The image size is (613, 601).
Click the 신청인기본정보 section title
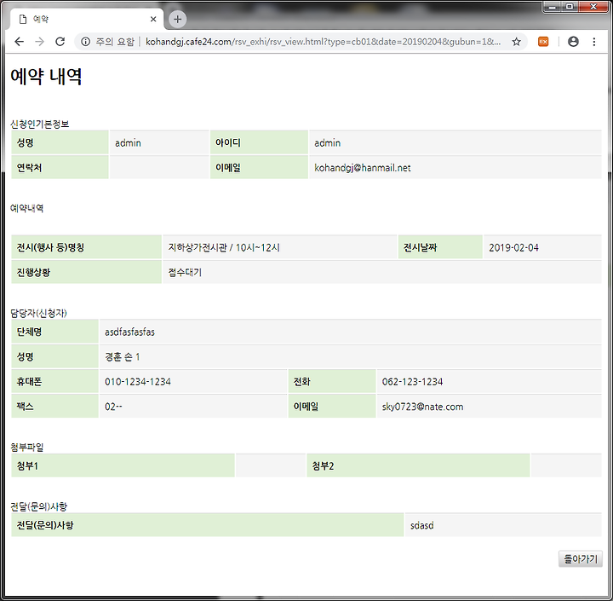[39, 124]
